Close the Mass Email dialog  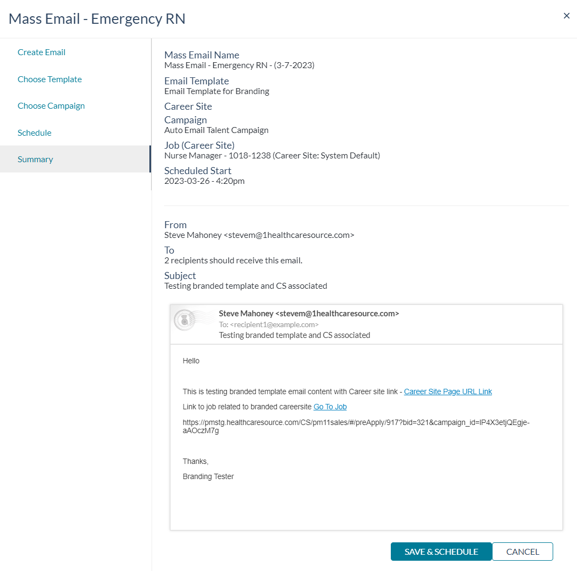pyautogui.click(x=566, y=16)
